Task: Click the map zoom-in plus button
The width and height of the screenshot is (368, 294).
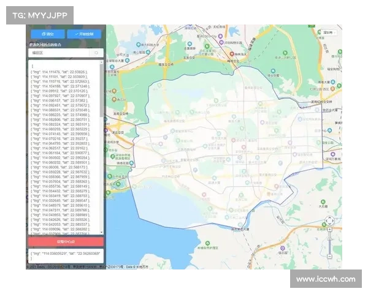Action: pyautogui.click(x=330, y=229)
